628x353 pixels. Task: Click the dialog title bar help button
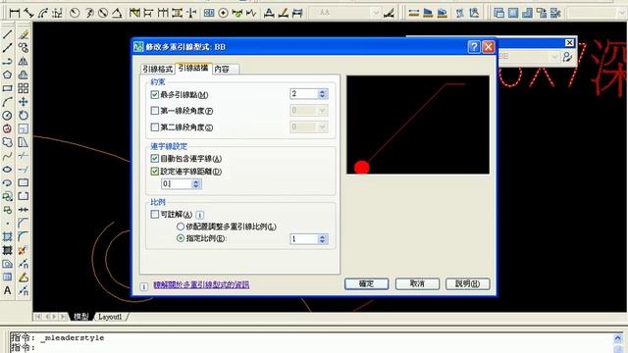coord(474,47)
